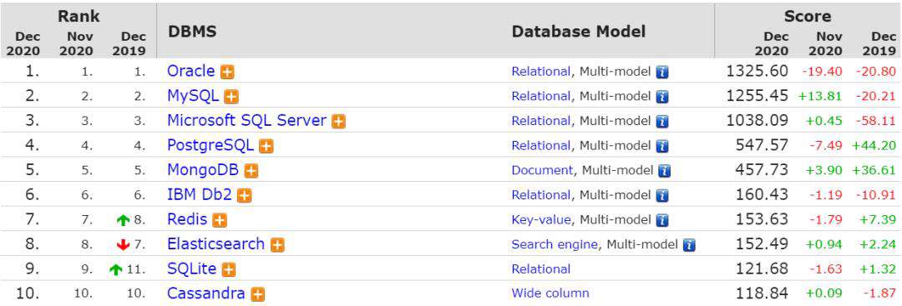Open the IBM Db2 link
Image resolution: width=902 pixels, height=306 pixels.
(199, 195)
